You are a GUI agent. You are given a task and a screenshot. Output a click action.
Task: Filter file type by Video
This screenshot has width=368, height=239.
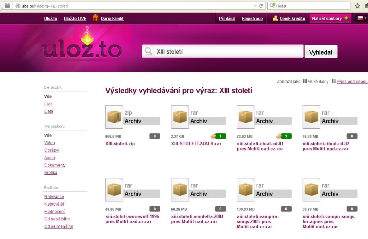click(x=50, y=143)
